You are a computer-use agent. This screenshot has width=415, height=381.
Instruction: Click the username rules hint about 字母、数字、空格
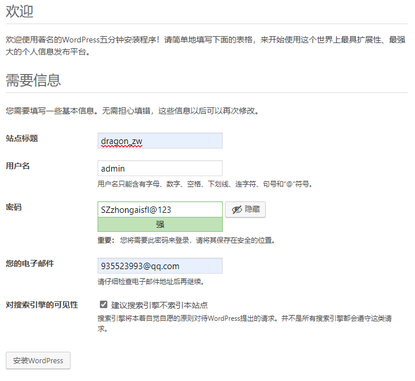coord(205,184)
